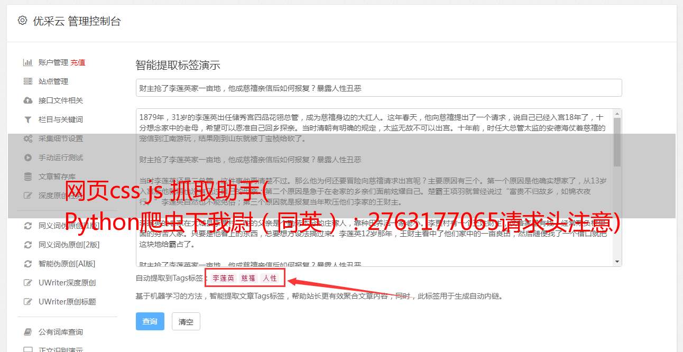Click the gear icon beside 优采云 管理控制台
Screen dimensions: 683x352
[x=22, y=21]
